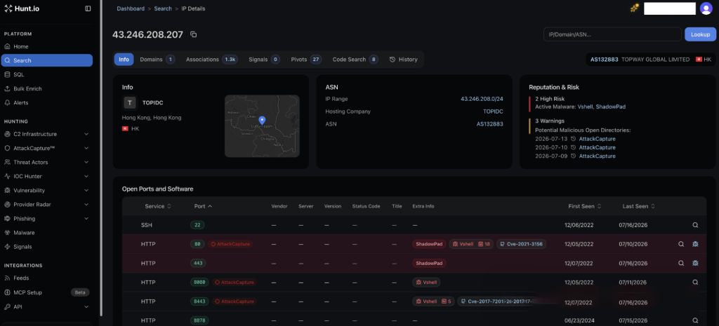Click search icon on port 80 row
The height and width of the screenshot is (326, 719).
(x=681, y=244)
